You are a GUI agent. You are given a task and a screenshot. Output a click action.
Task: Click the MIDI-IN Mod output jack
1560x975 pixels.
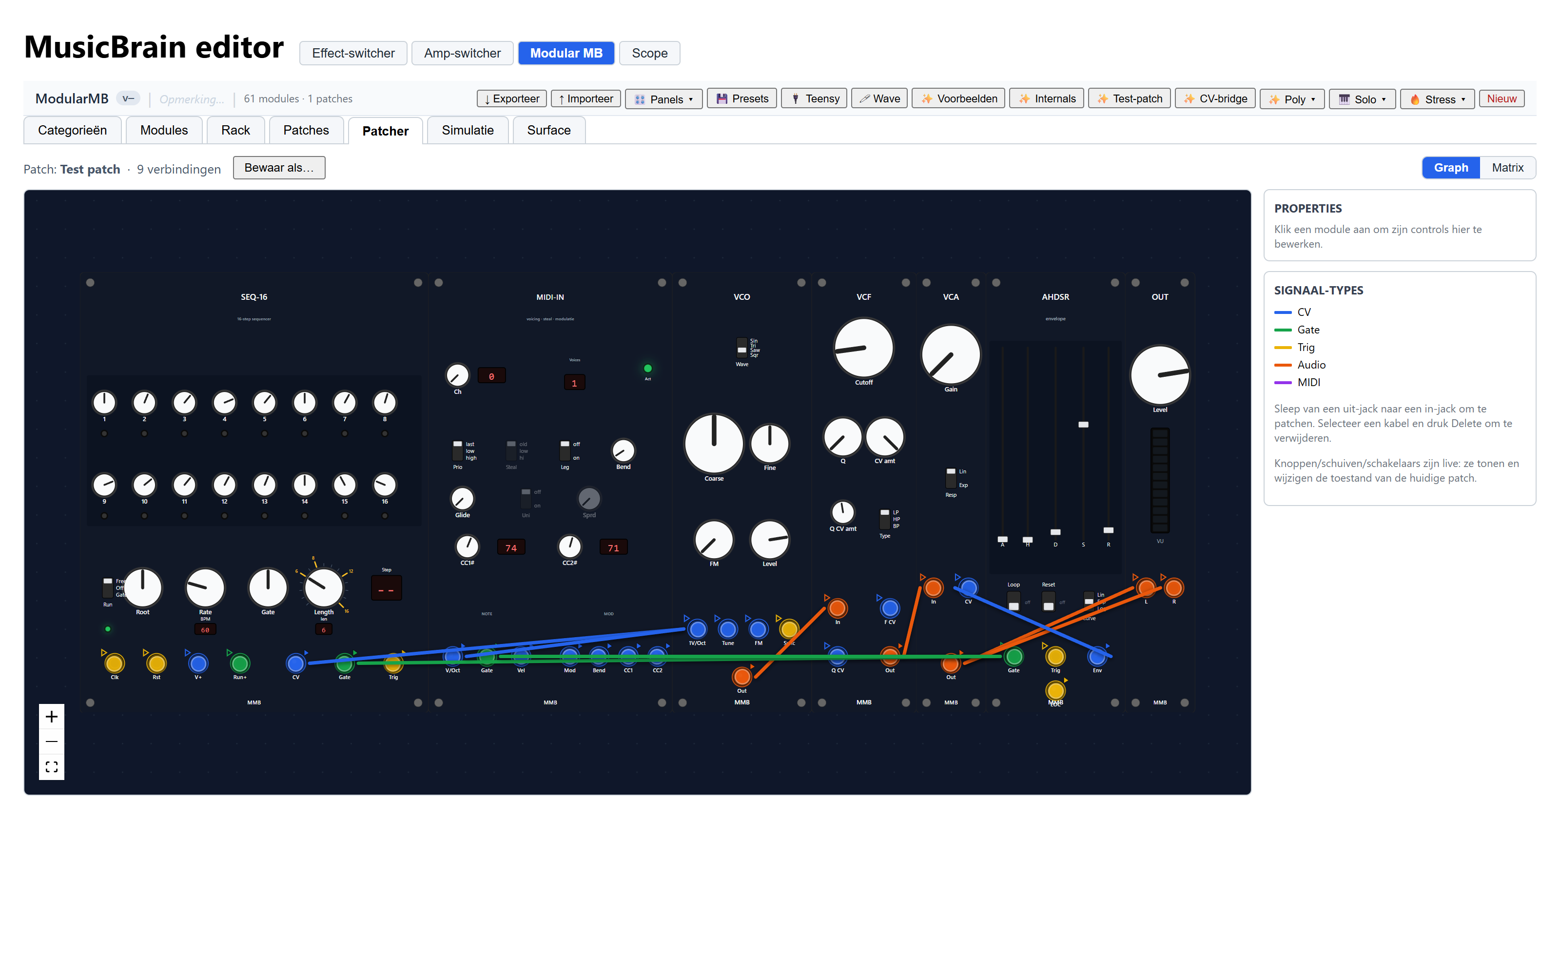(x=569, y=657)
